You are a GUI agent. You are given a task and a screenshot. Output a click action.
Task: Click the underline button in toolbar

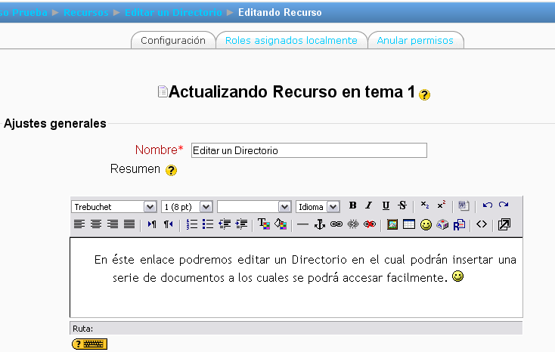tap(386, 206)
